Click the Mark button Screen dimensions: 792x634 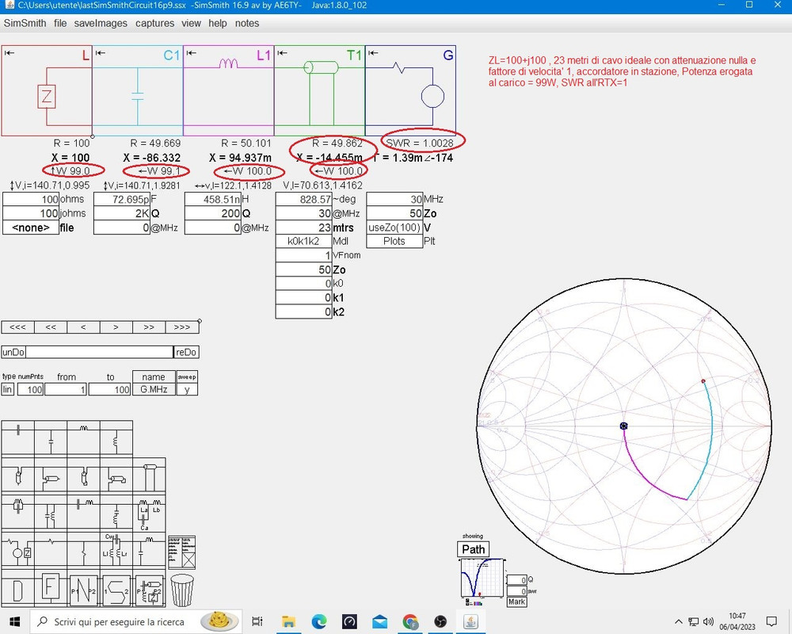516,602
